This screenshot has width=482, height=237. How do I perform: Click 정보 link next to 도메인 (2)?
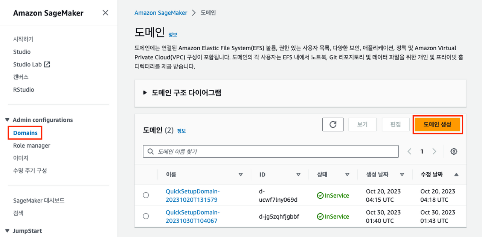coord(182,131)
